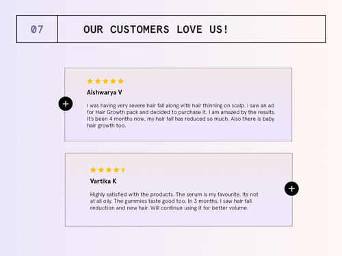Image resolution: width=342 pixels, height=256 pixels.
Task: Click the second star in Aishwarya's rating
Action: coord(98,81)
